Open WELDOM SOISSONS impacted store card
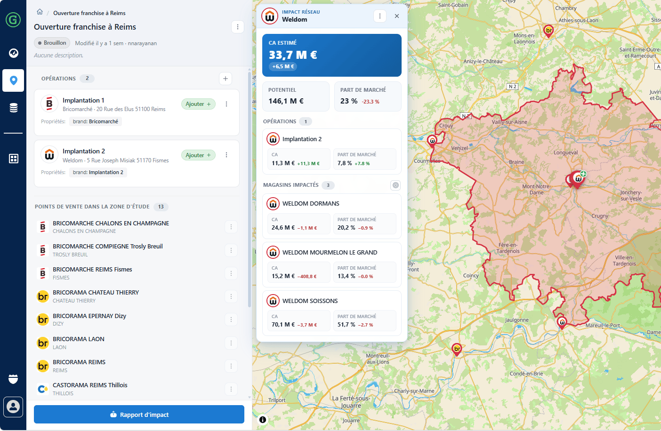The image size is (661, 431). (332, 313)
